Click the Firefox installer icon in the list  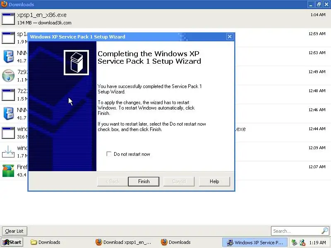click(x=8, y=171)
